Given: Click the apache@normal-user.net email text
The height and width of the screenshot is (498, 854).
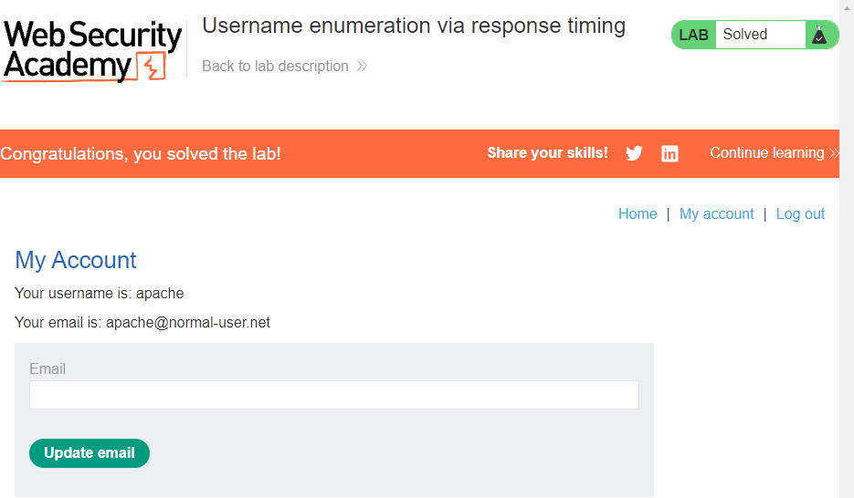Looking at the screenshot, I should click(188, 322).
